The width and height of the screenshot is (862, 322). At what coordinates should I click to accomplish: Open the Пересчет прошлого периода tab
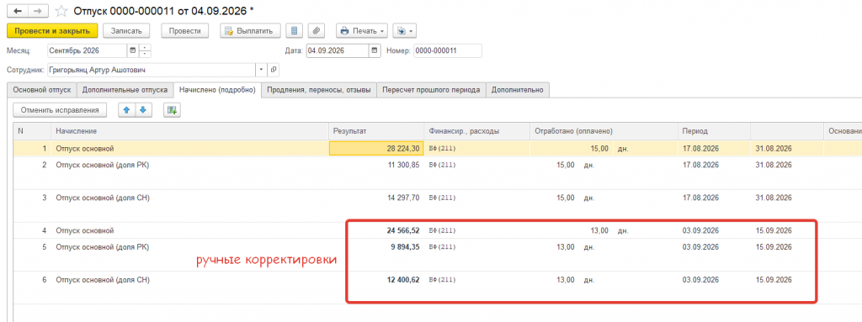(x=431, y=90)
